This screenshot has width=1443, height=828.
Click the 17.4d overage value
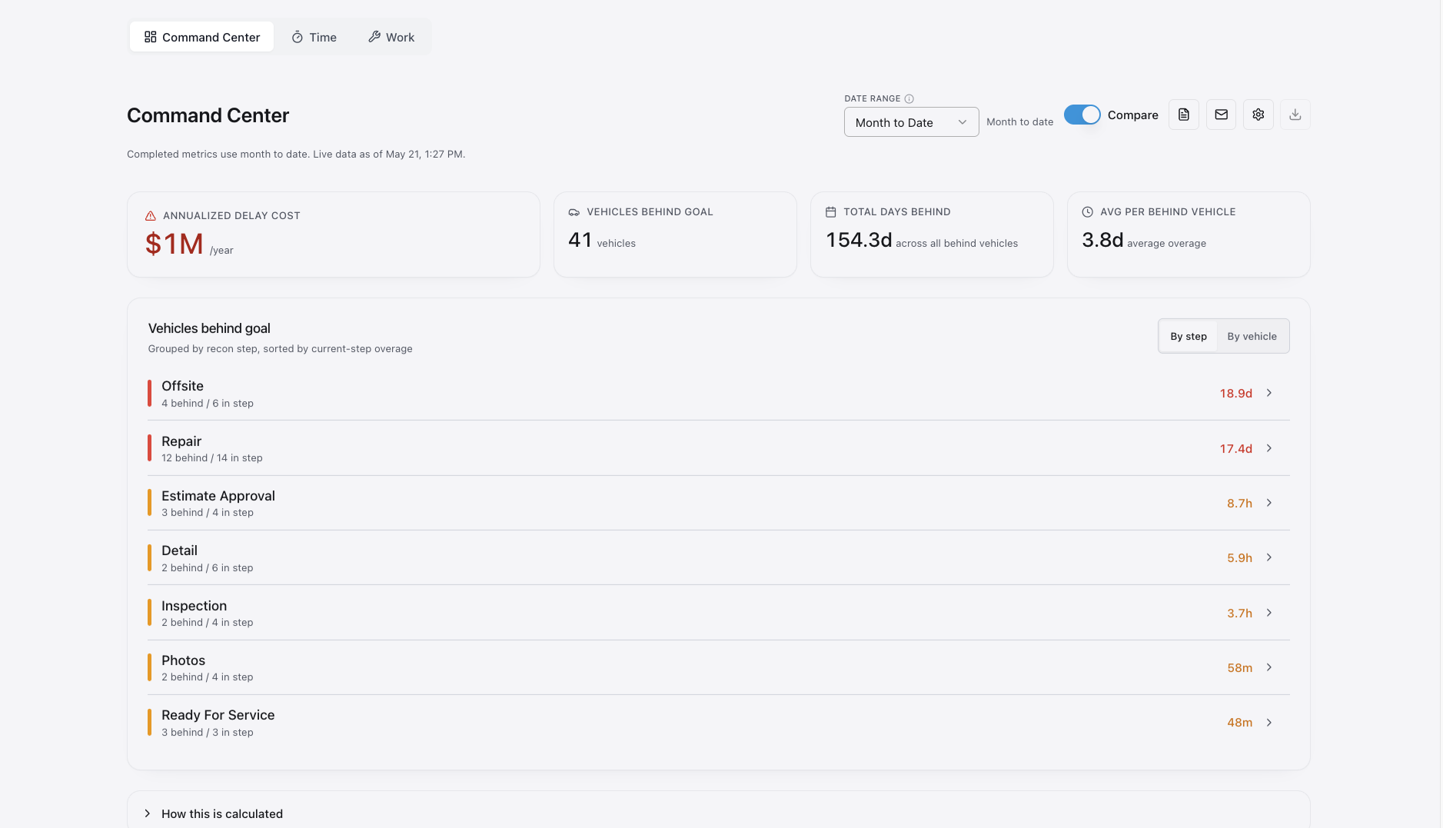click(x=1236, y=448)
